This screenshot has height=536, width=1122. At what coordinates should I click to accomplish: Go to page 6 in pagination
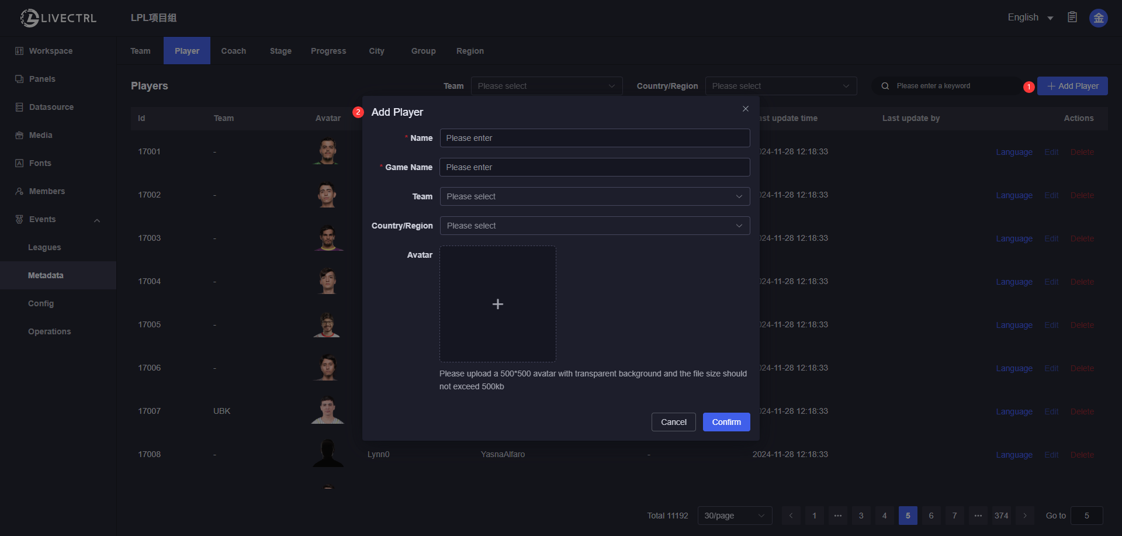[931, 516]
